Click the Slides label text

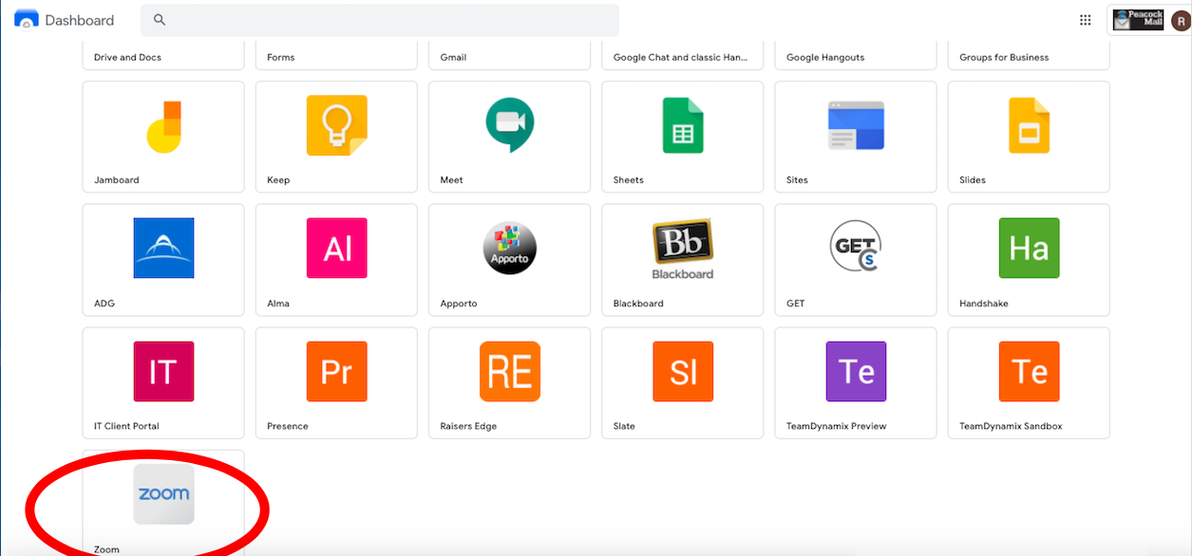point(973,180)
